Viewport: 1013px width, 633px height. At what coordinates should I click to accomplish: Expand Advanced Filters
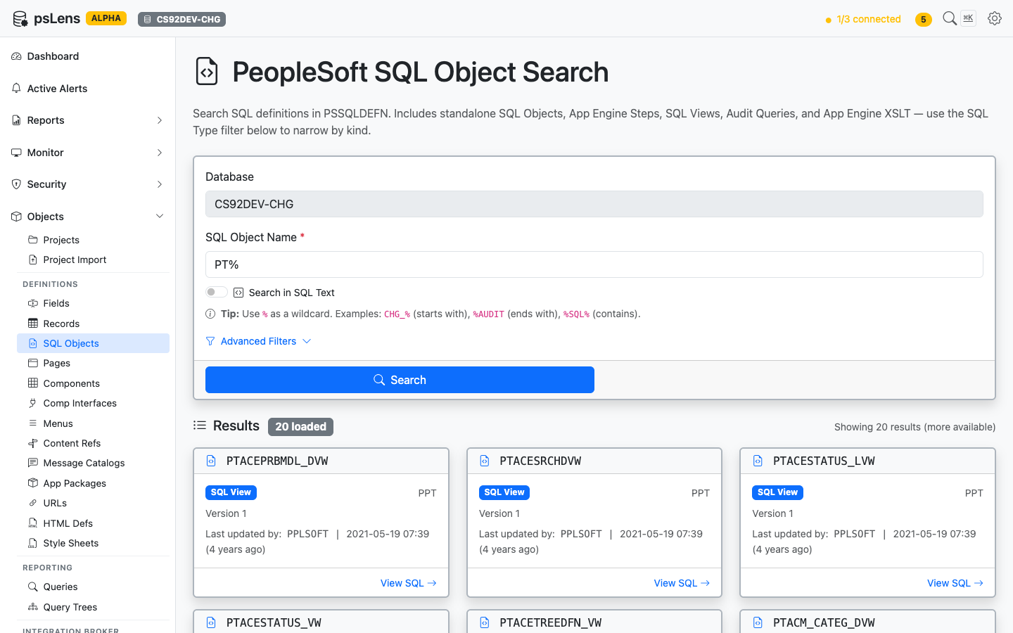[x=258, y=341]
